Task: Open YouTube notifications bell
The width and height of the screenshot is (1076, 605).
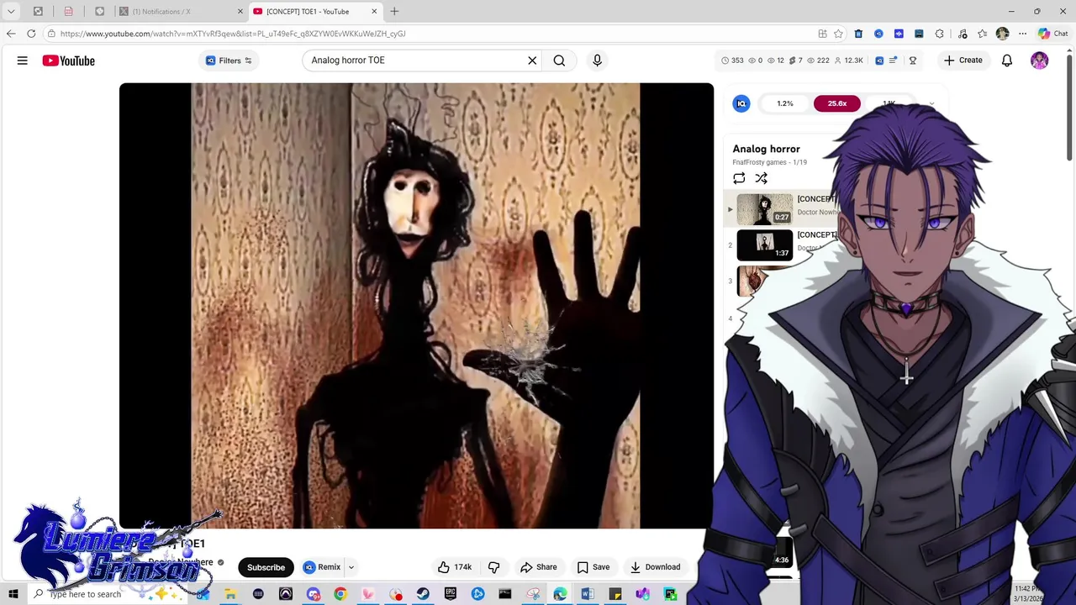Action: coord(1006,60)
